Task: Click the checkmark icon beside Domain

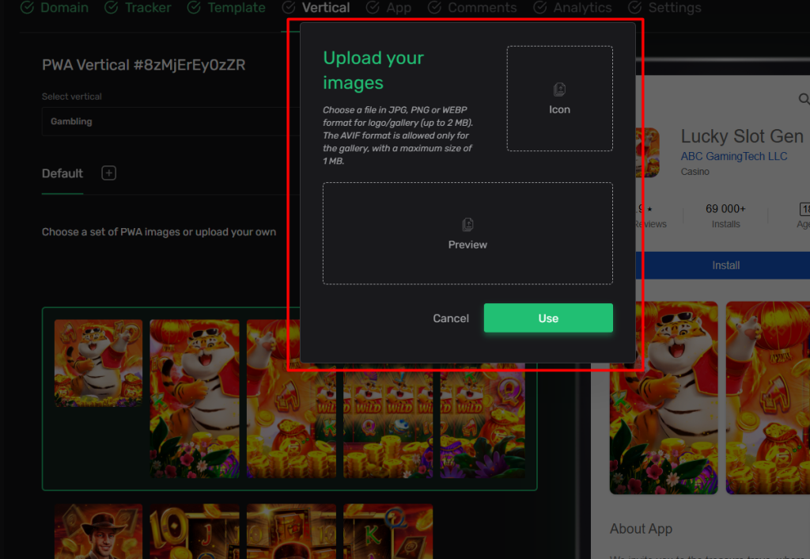Action: tap(27, 8)
